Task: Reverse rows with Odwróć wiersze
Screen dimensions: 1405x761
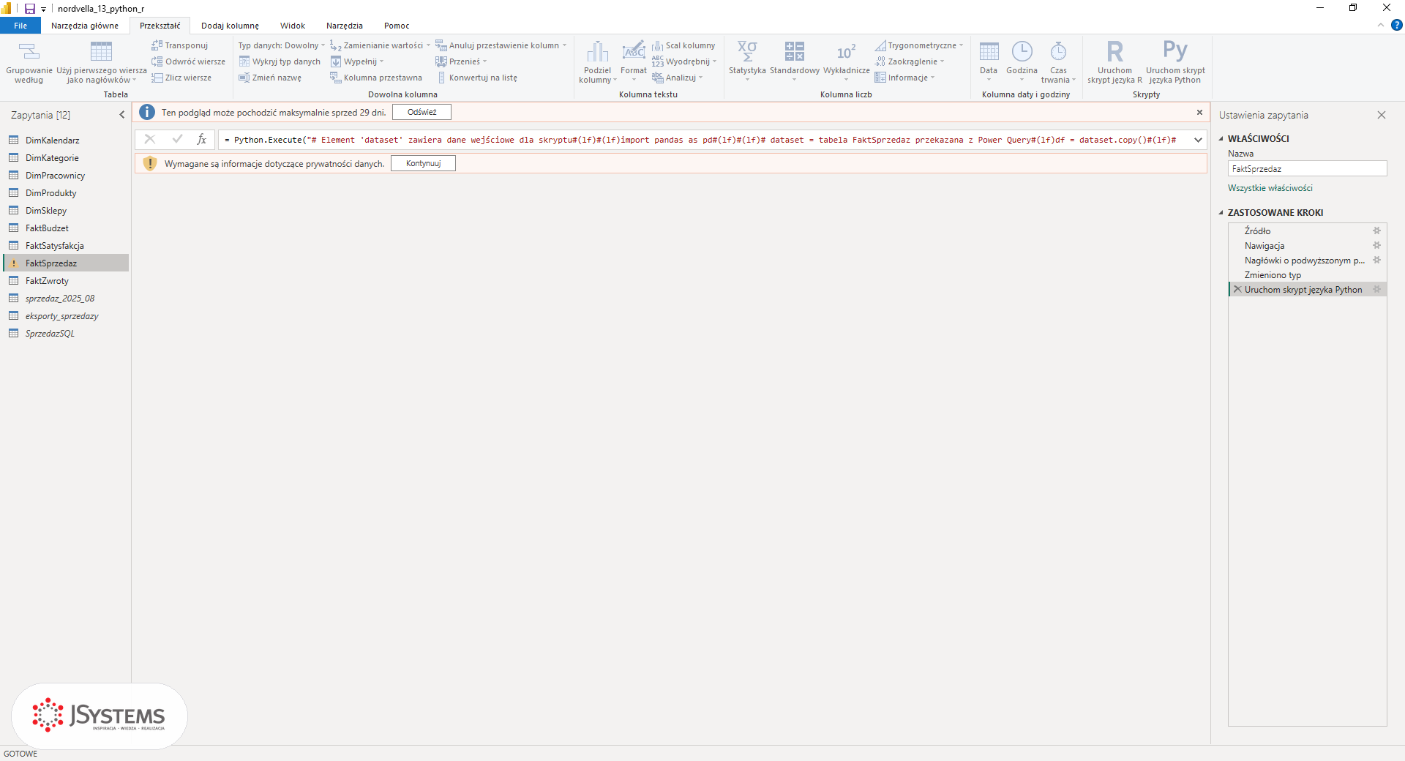Action: 188,61
